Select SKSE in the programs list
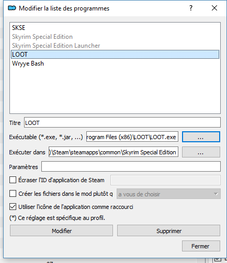227x263 pixels. [x=115, y=28]
